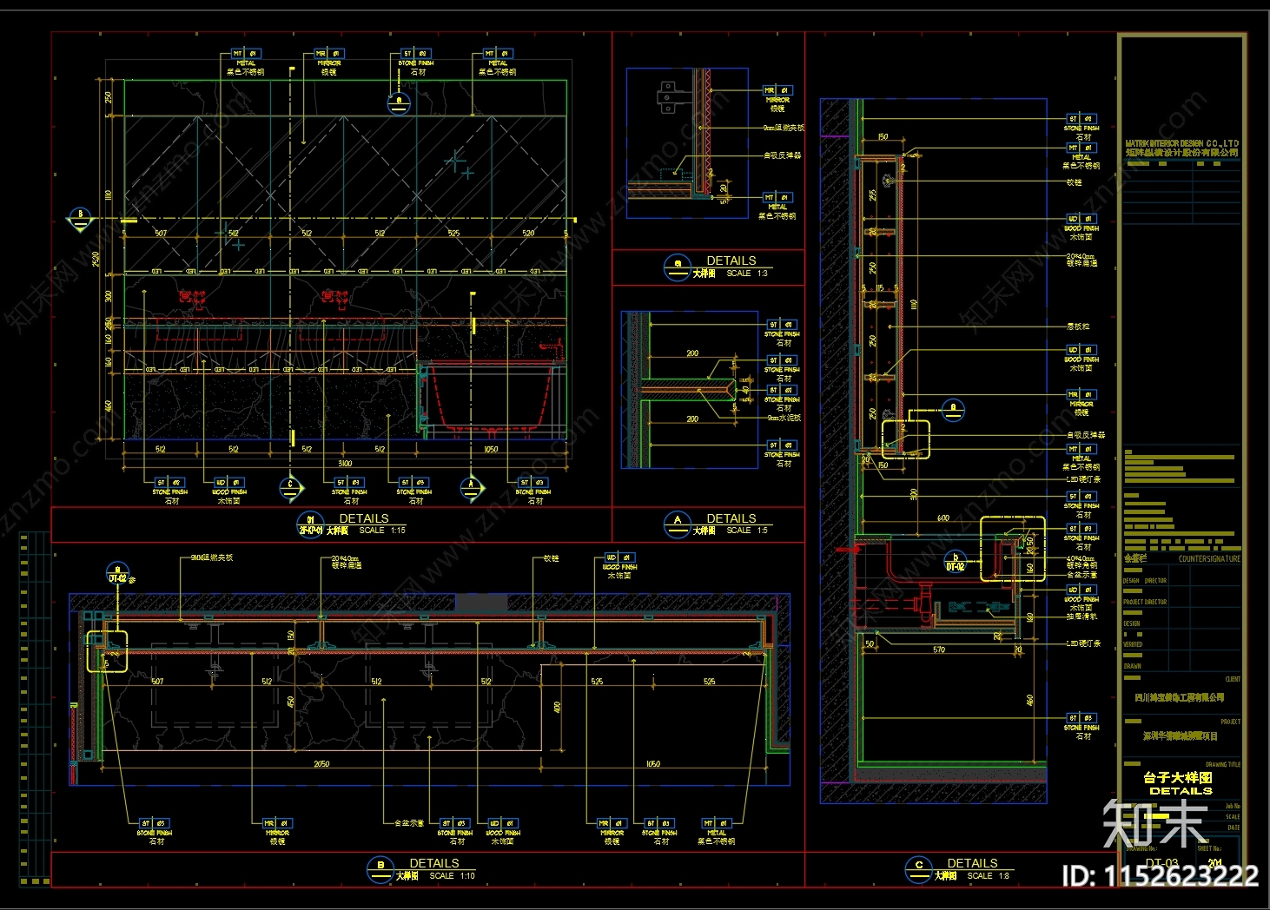Image resolution: width=1270 pixels, height=910 pixels.
Task: Click the A title bubble beside SCALE 1:5
Action: point(678,524)
